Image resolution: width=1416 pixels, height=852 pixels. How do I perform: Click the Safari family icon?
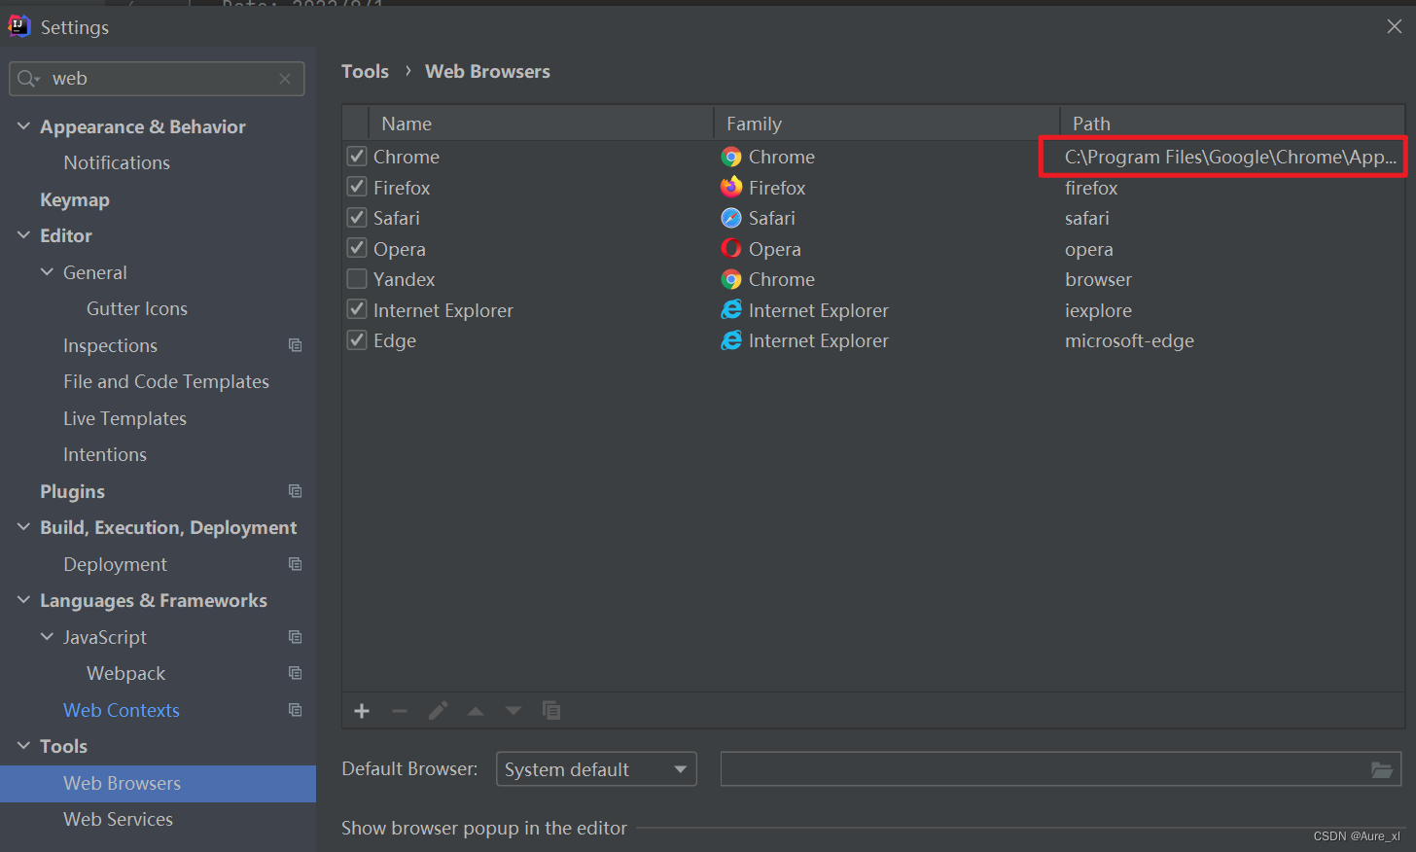click(731, 218)
